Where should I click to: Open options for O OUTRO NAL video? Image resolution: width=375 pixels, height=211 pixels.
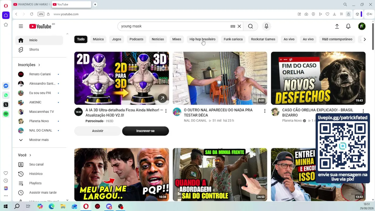point(265,111)
